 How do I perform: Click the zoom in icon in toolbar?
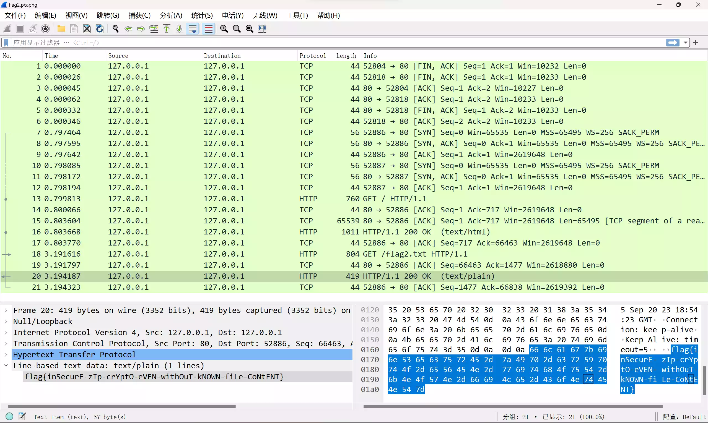[x=224, y=28]
